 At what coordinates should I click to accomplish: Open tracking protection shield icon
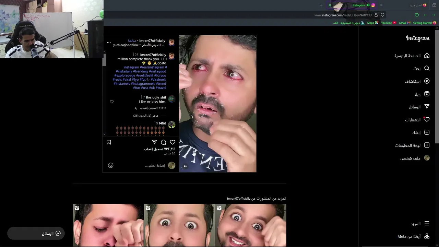[x=382, y=15]
